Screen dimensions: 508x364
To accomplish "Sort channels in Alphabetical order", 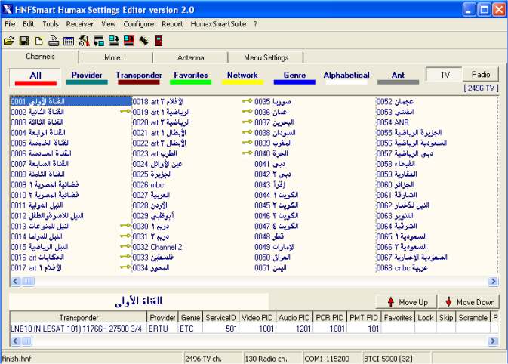I will tap(346, 78).
